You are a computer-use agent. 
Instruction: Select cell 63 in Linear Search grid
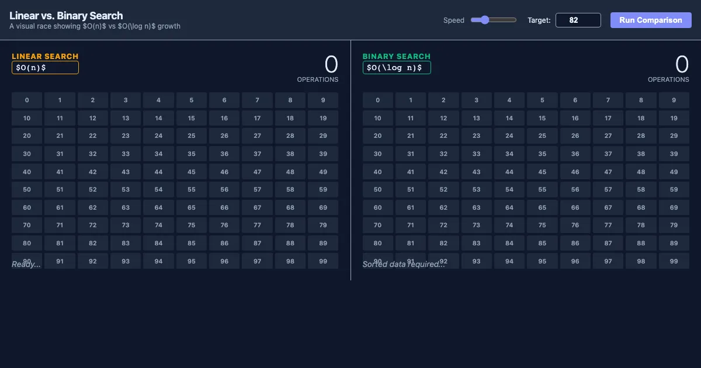pos(126,207)
